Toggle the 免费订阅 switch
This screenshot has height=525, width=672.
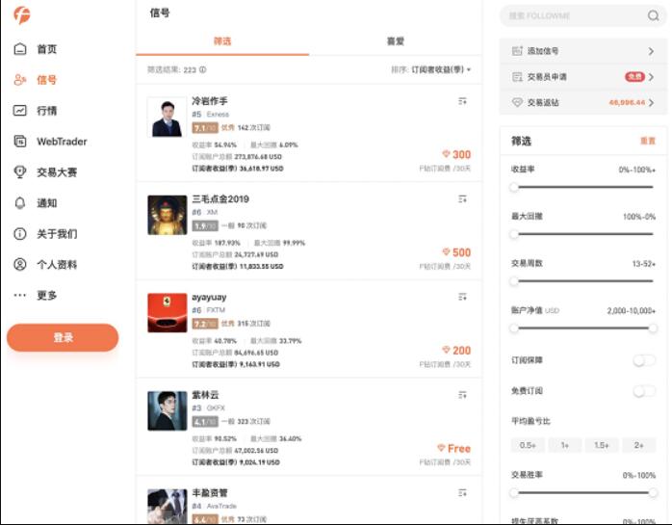[x=645, y=391]
